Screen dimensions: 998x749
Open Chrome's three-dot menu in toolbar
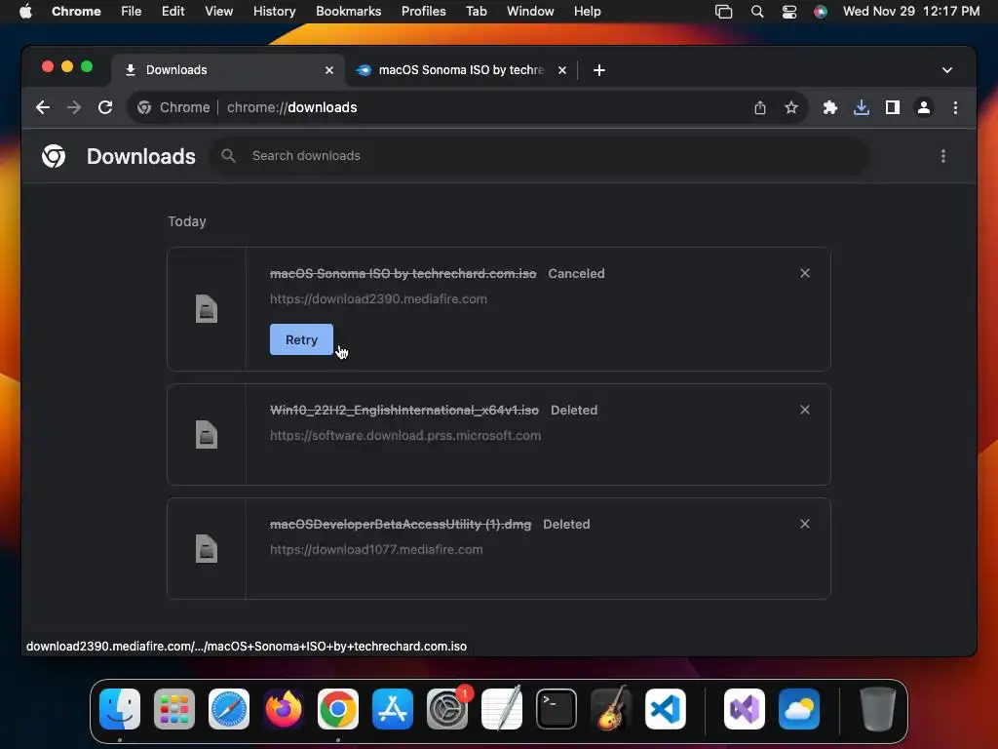click(955, 107)
